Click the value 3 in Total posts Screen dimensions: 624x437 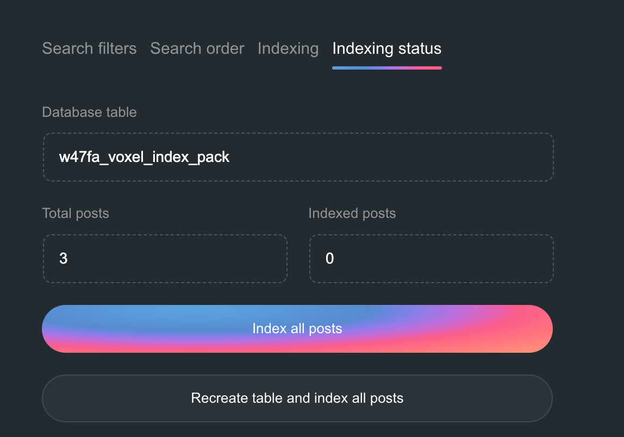point(63,259)
